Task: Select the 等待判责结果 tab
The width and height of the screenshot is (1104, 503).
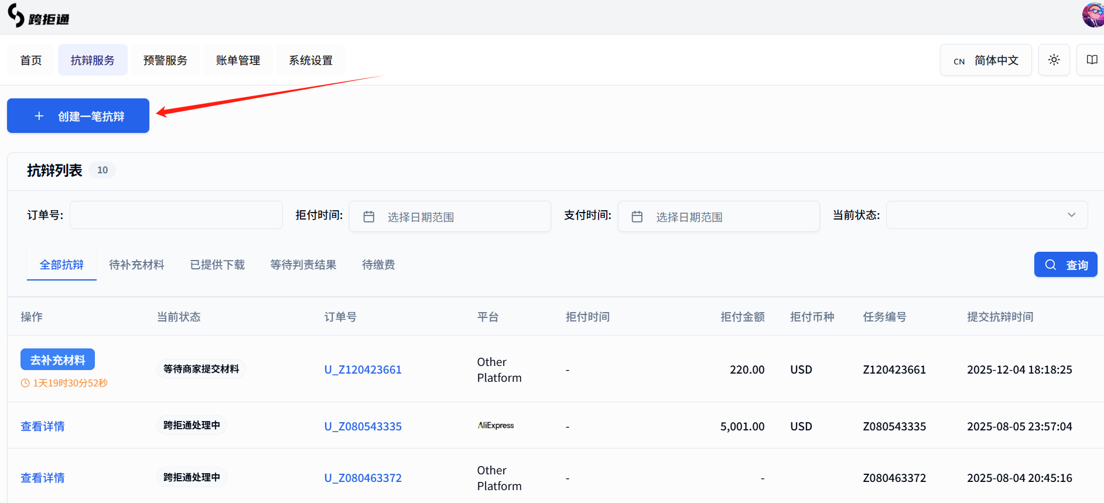Action: pos(303,265)
